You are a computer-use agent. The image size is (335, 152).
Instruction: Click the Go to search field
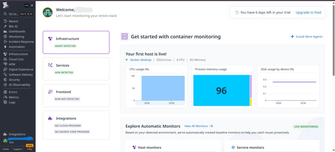pyautogui.click(x=18, y=14)
